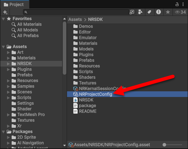Screen dimensions: 188x149
Task: Click the Project search field
Action: pos(76,12)
